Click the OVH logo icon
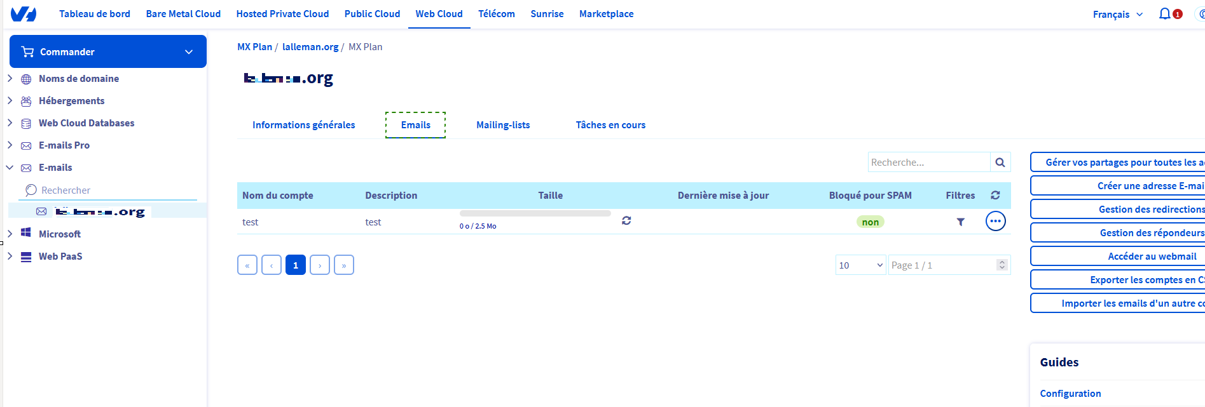The height and width of the screenshot is (407, 1205). click(x=24, y=14)
